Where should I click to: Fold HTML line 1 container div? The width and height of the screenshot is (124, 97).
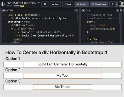pyautogui.click(x=6, y=15)
